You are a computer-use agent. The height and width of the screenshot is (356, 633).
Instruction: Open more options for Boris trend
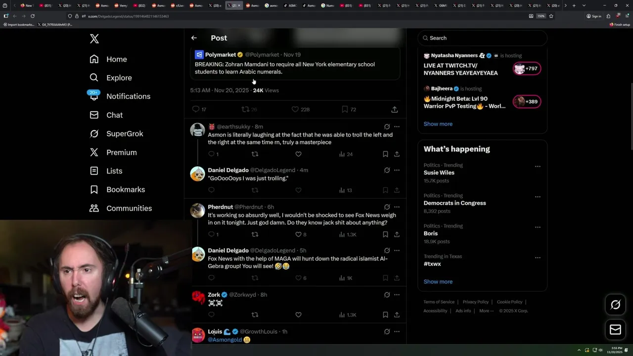pyautogui.click(x=538, y=227)
